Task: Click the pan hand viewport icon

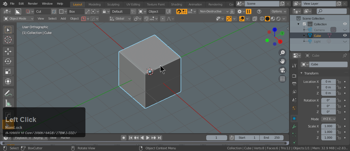Action: coord(282,61)
